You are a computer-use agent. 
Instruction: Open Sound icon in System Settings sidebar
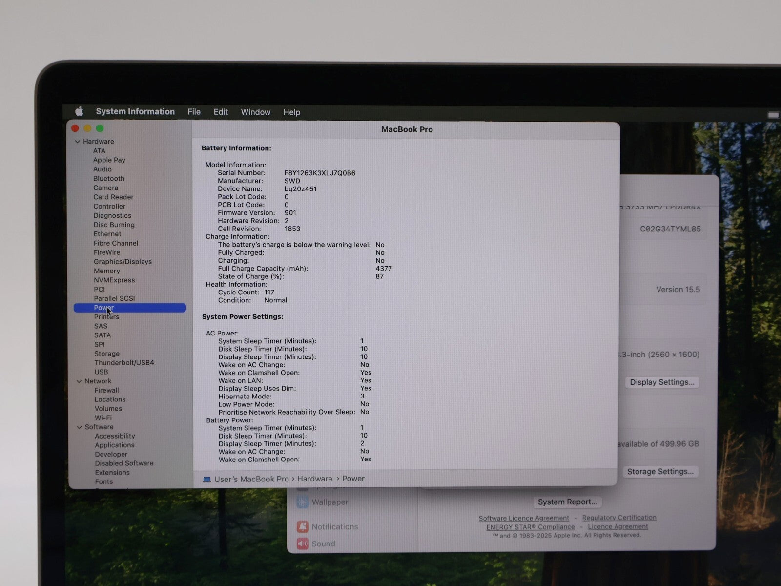coord(303,544)
